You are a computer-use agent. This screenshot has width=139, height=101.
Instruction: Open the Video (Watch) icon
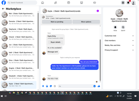pos(69,3)
